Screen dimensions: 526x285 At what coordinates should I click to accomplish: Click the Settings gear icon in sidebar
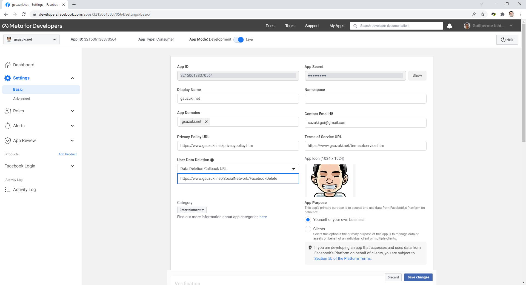coord(8,78)
